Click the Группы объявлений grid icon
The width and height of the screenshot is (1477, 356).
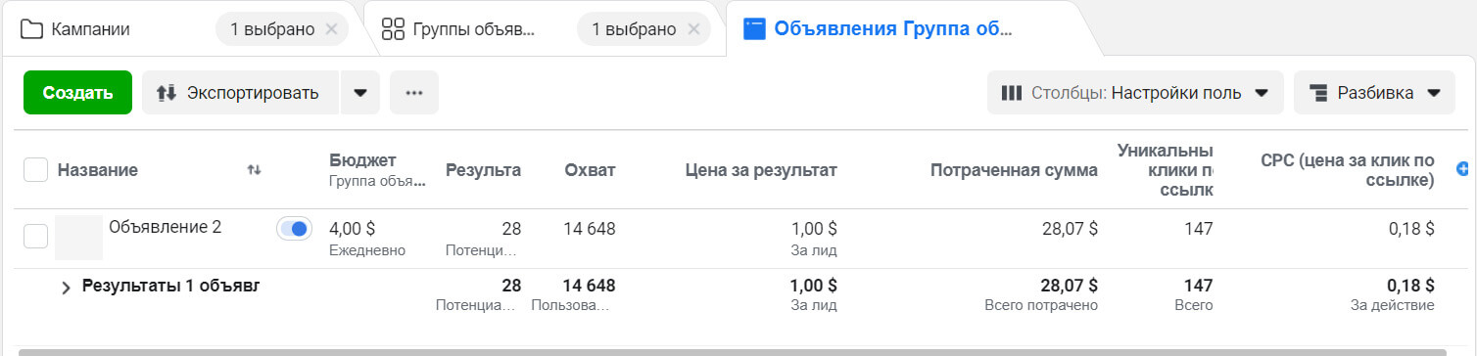(x=394, y=29)
